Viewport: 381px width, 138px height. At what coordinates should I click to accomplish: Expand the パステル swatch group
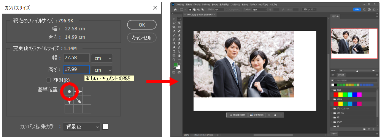(x=332, y=113)
